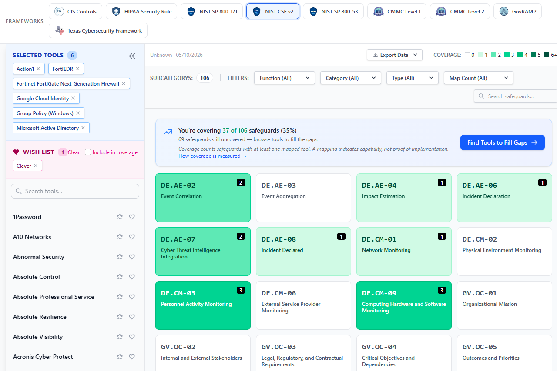Star the Absolute Control tool
The image size is (557, 371).
(120, 277)
